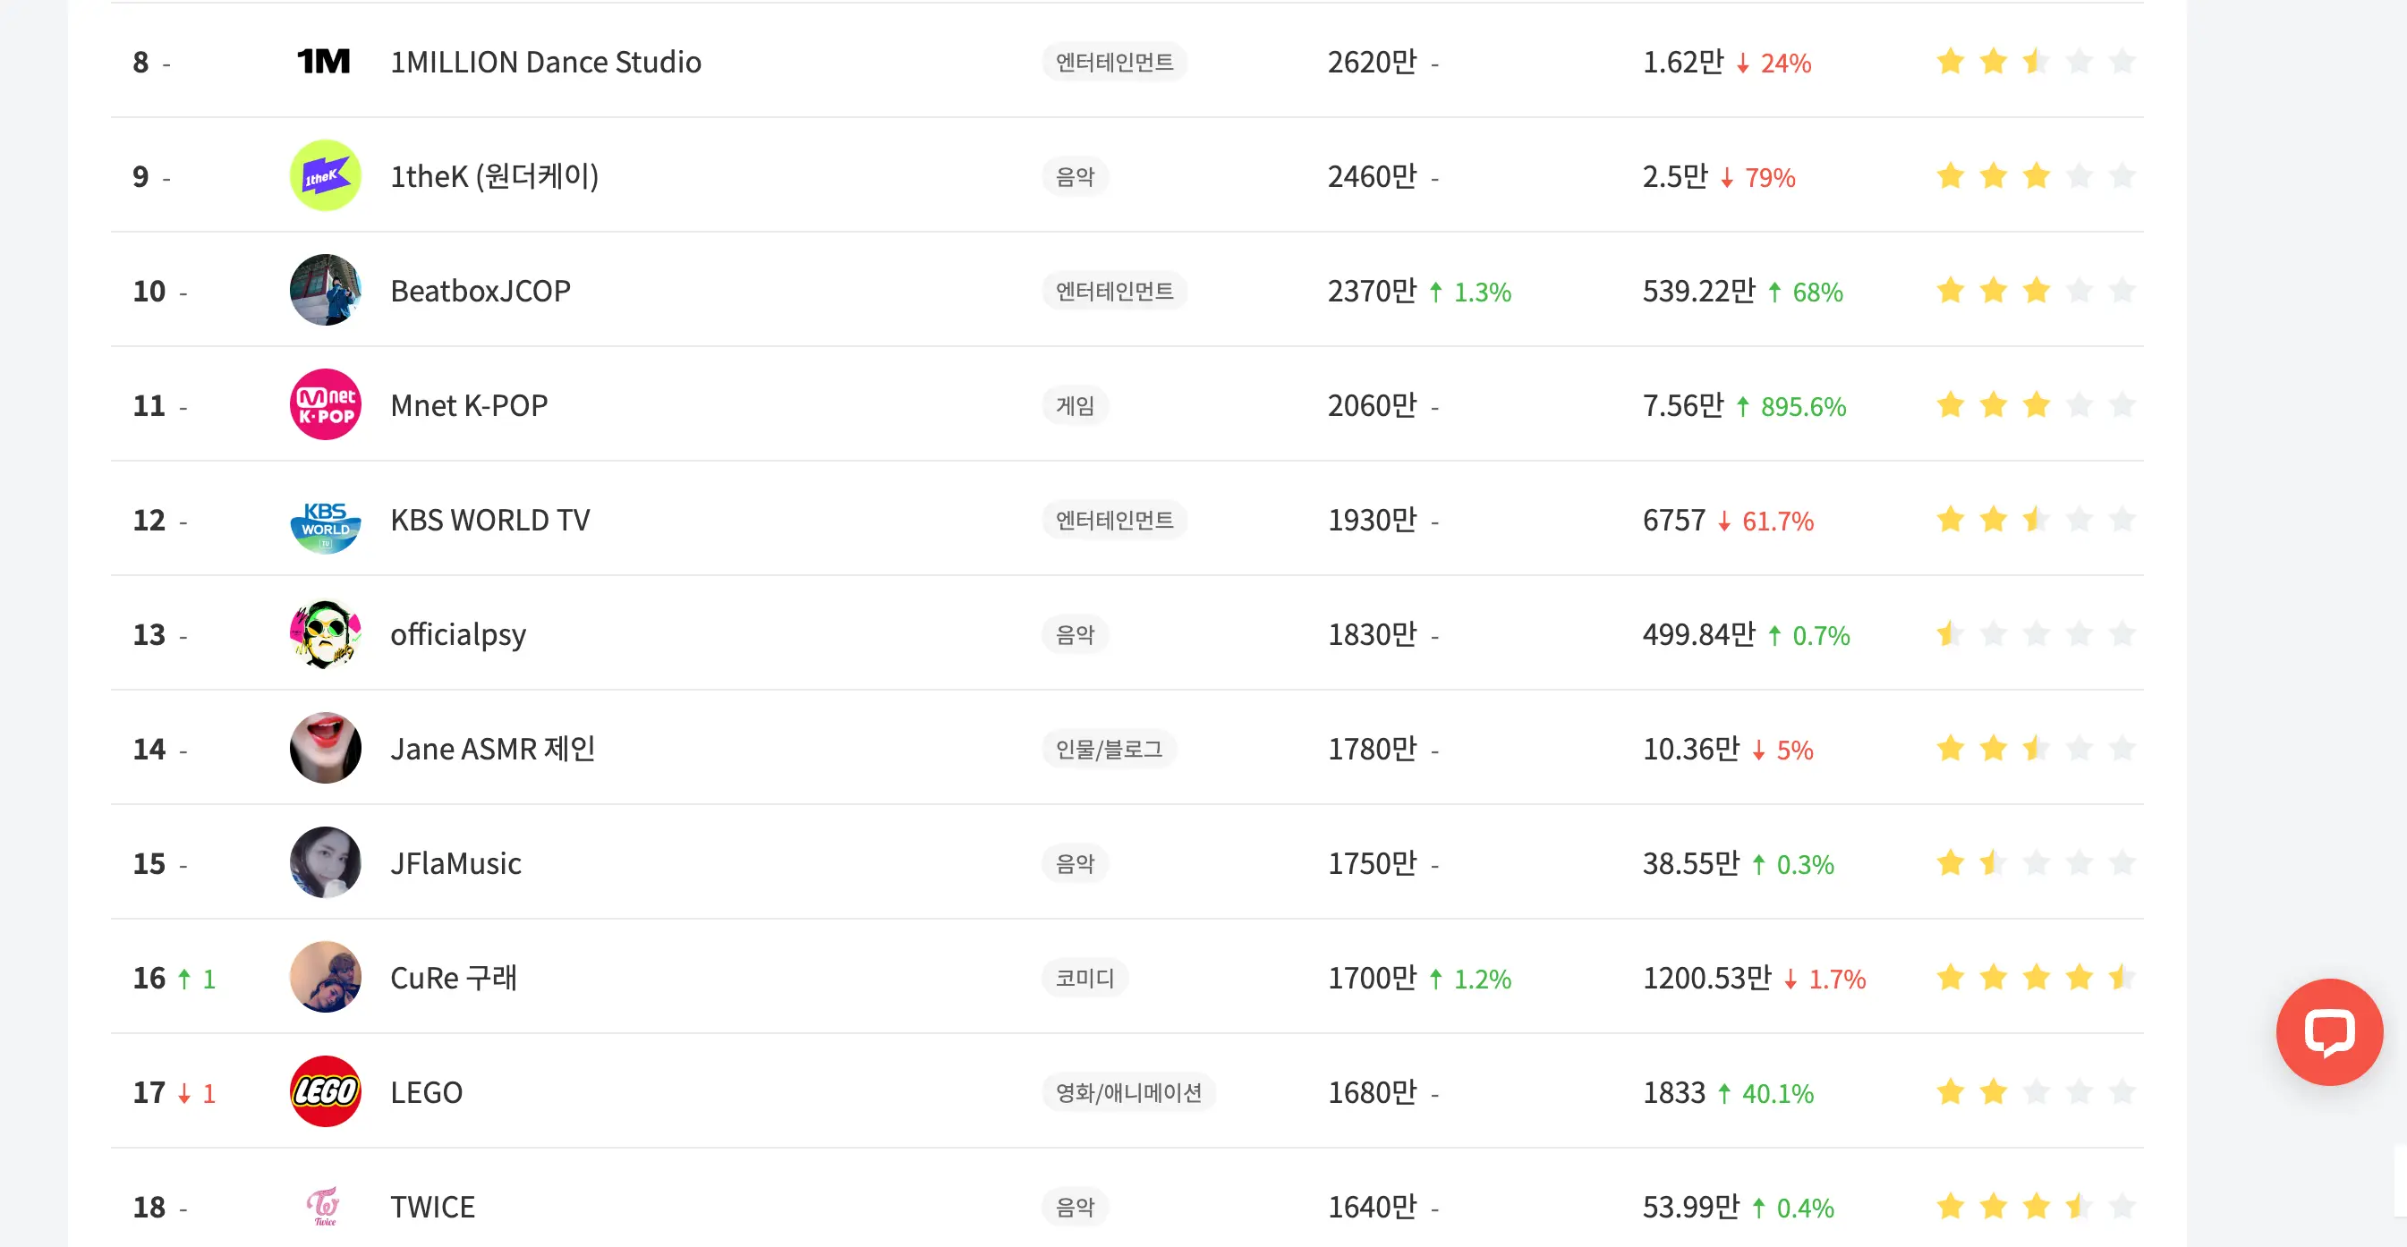
Task: Click the TWICE channel logo
Action: point(325,1206)
